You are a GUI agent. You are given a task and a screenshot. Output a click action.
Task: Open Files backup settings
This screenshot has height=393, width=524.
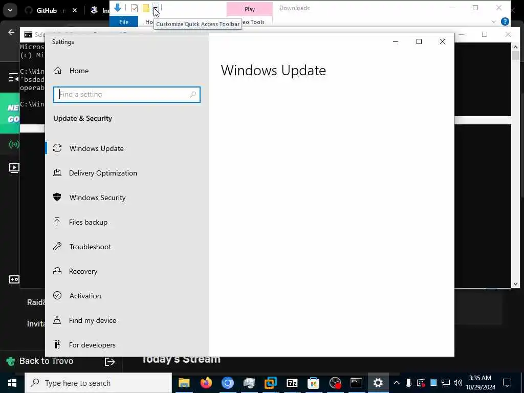pyautogui.click(x=80, y=222)
